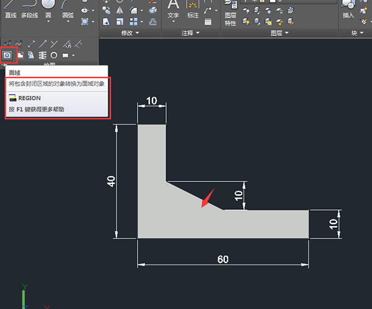Click the REGION command in tooltip
Image resolution: width=372 pixels, height=309 pixels.
(29, 98)
